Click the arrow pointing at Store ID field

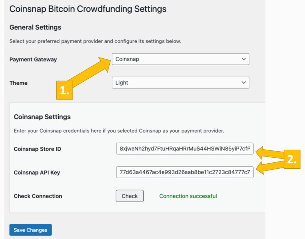click(x=270, y=152)
